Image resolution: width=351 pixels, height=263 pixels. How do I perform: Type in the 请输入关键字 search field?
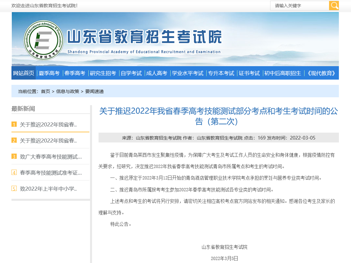[x=300, y=6]
